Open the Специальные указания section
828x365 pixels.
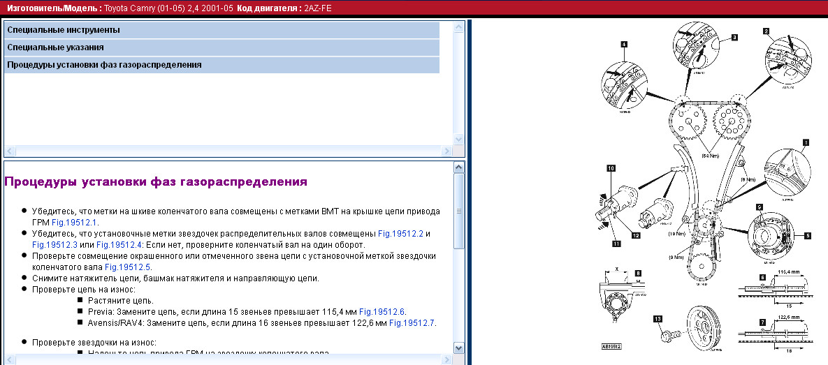coord(221,47)
